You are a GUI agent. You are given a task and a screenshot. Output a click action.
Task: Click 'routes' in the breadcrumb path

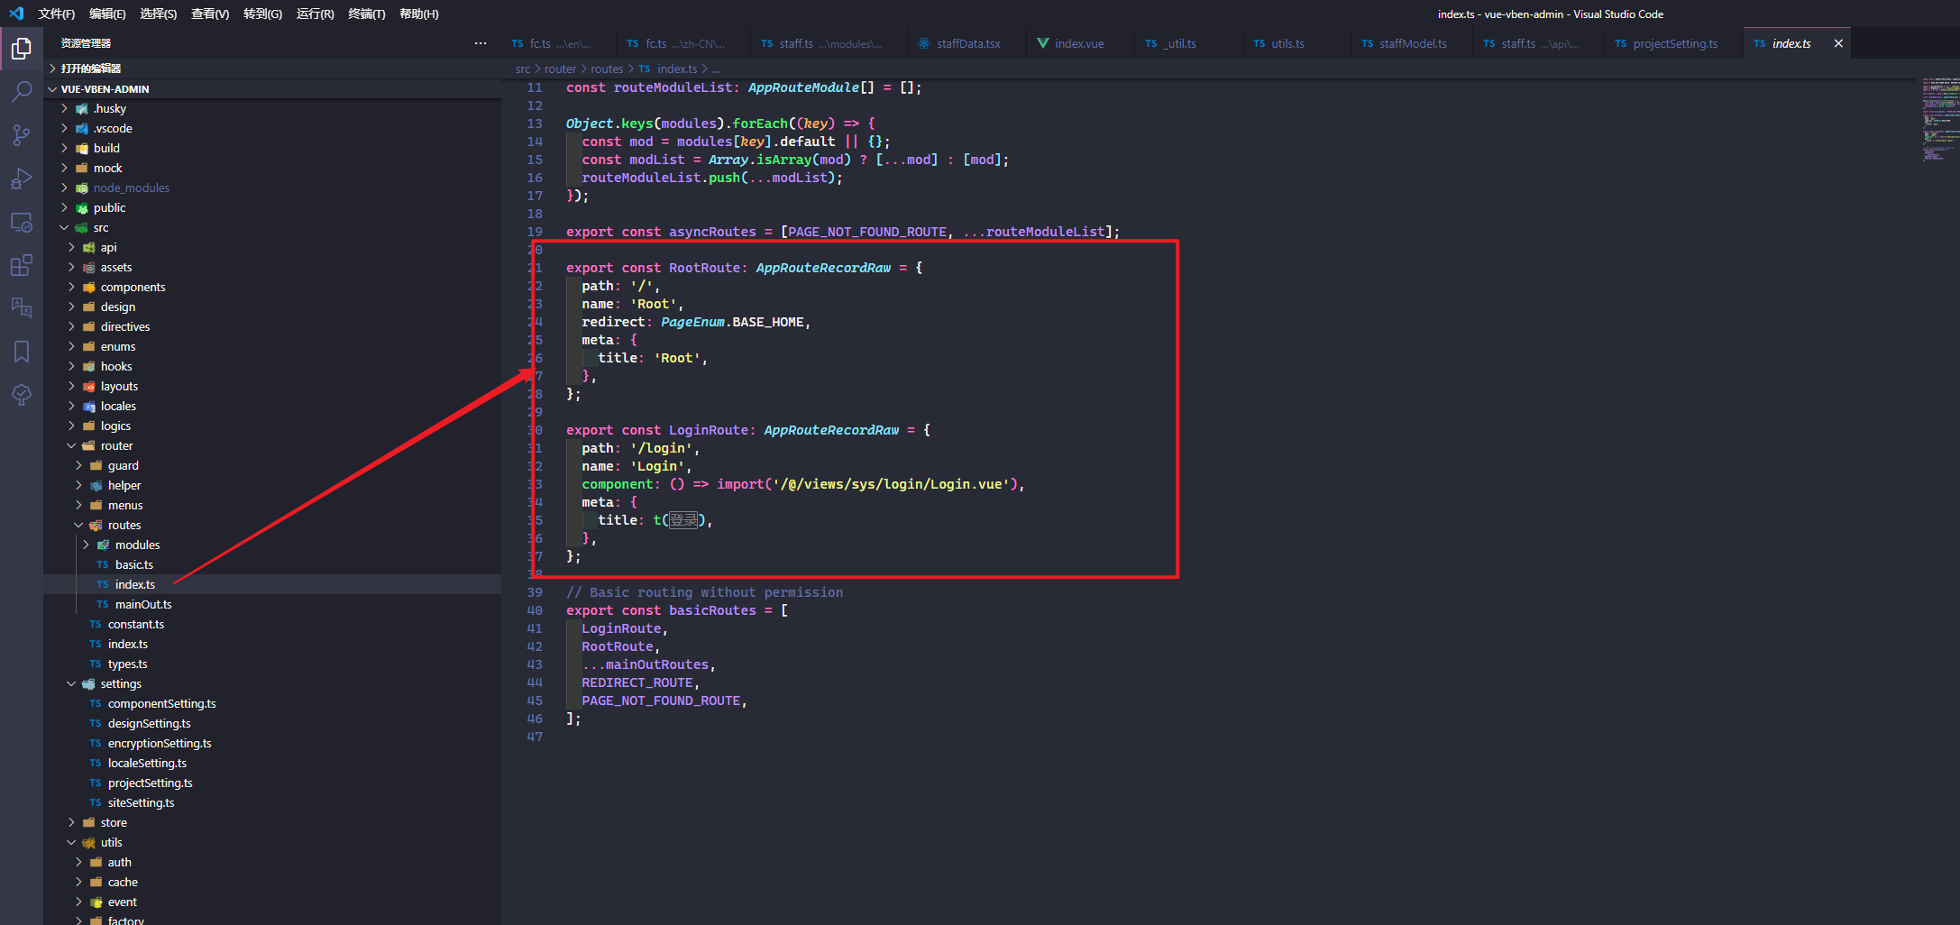tap(607, 69)
